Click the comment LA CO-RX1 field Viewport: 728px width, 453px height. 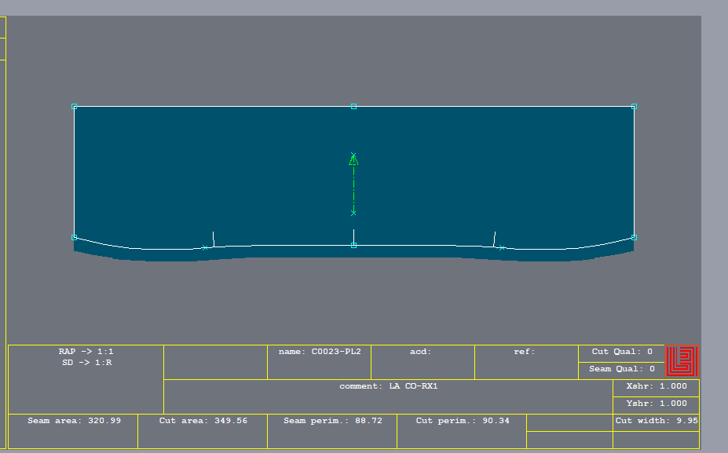[388, 396]
